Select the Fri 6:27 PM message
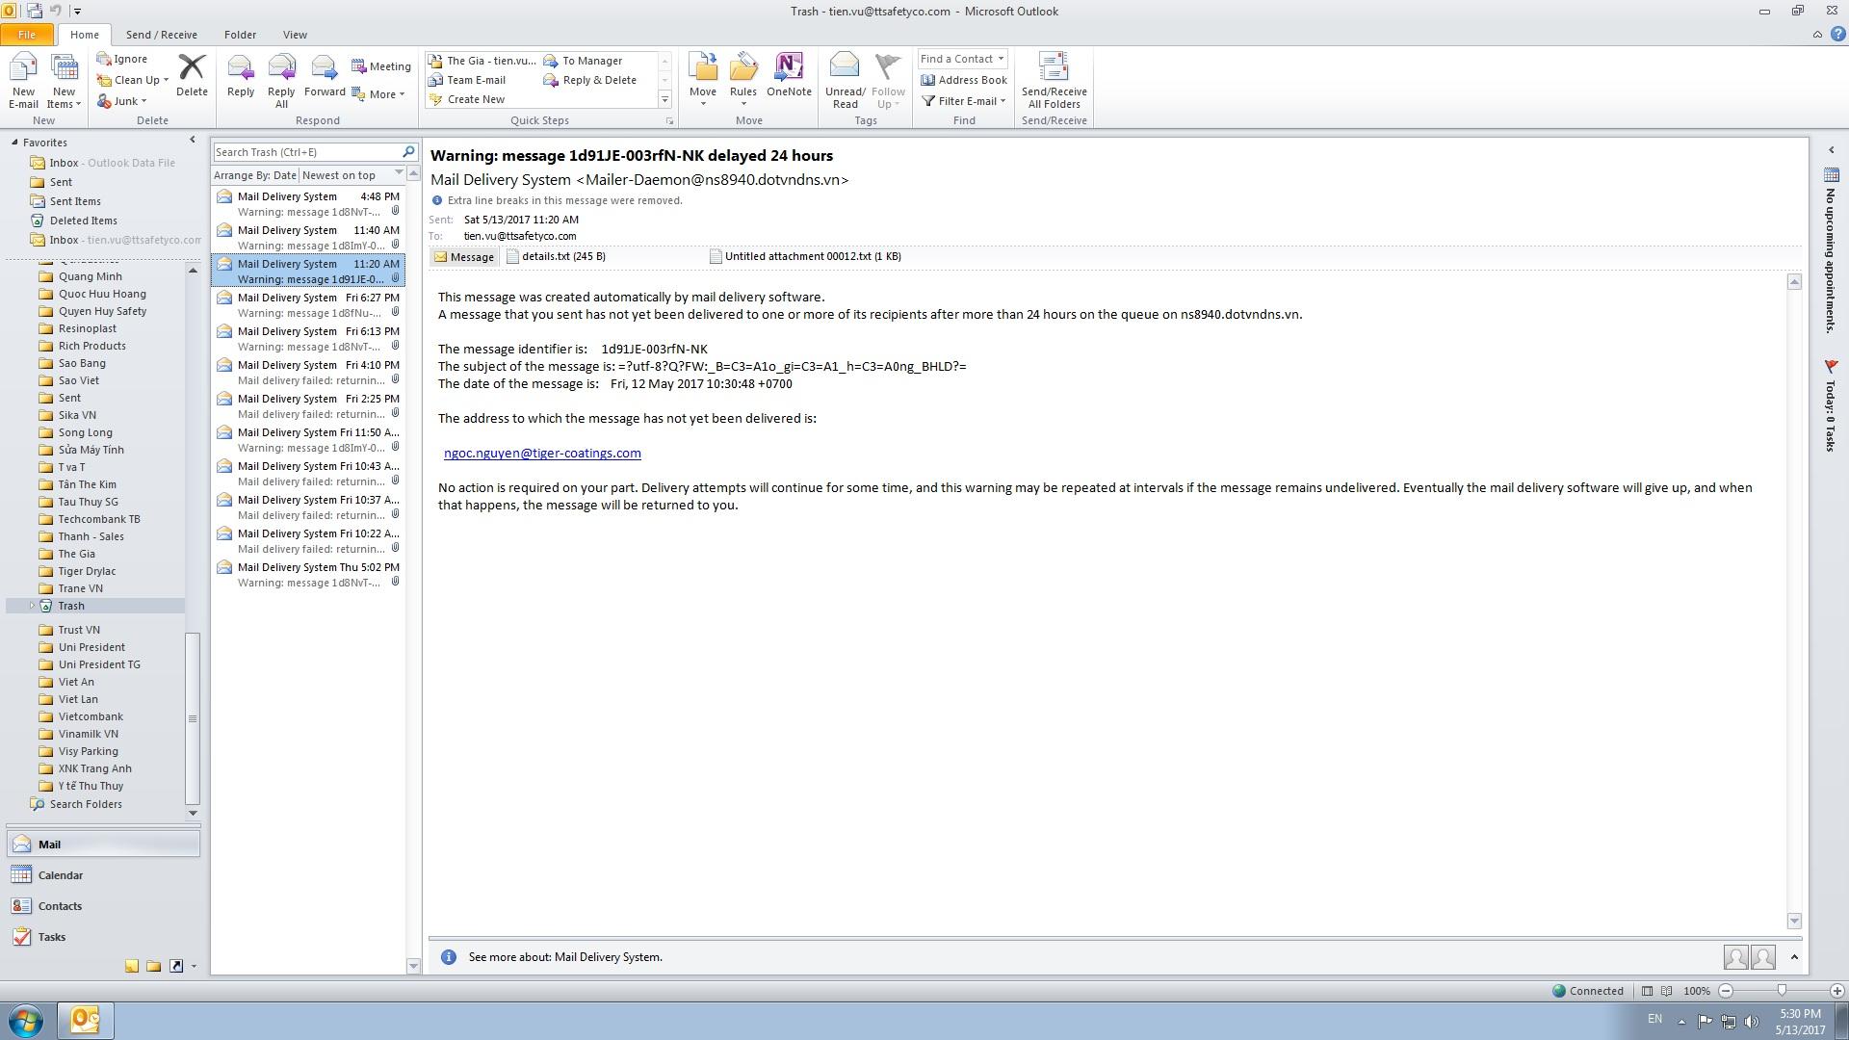 [308, 304]
